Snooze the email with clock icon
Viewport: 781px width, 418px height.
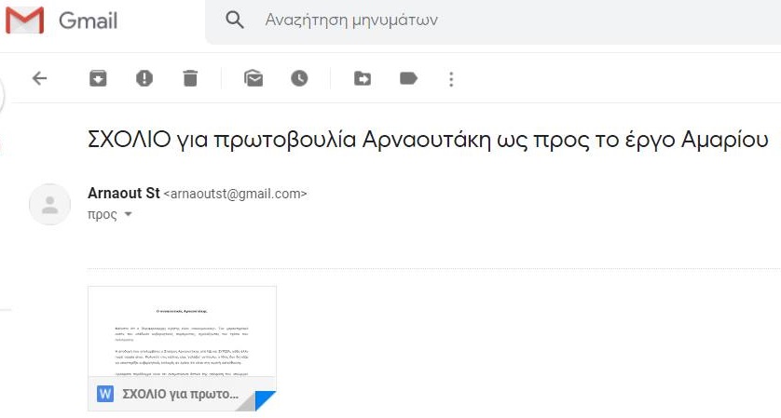(299, 79)
